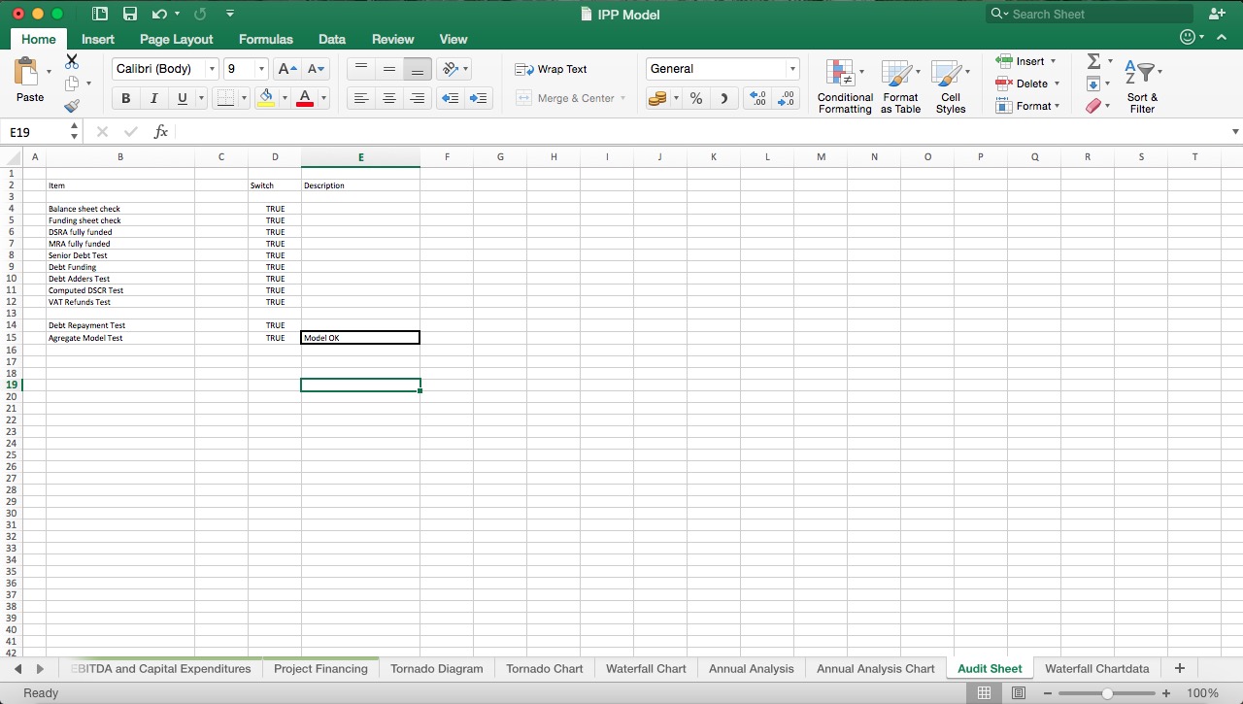The image size is (1243, 704).
Task: Open Conditional Formatting options
Action: point(844,85)
